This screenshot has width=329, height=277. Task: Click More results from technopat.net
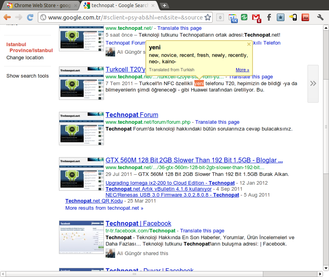pos(104,208)
